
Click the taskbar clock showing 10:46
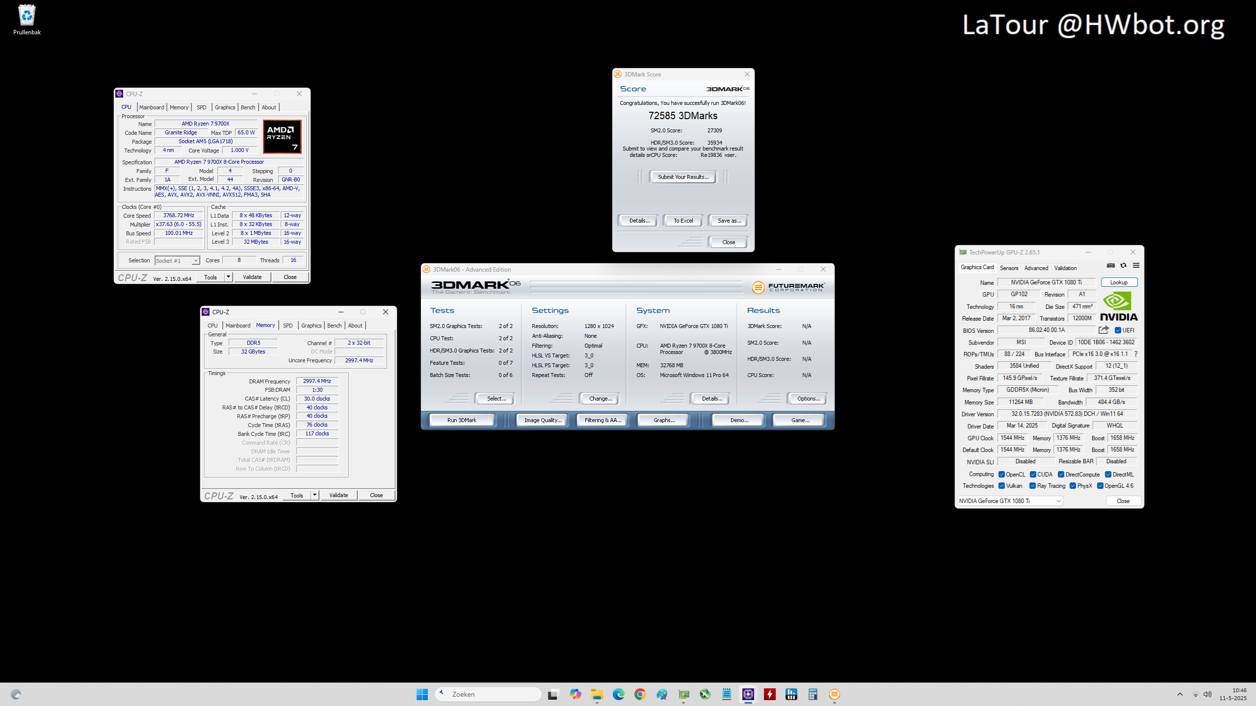pos(1233,694)
